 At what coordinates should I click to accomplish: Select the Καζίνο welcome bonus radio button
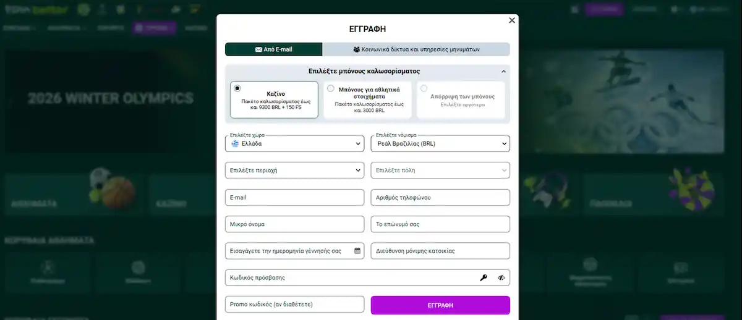click(x=237, y=88)
